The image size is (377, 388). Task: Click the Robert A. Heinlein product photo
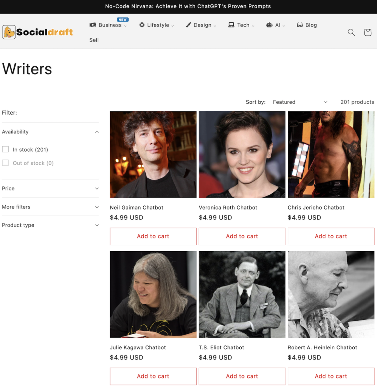tap(331, 294)
